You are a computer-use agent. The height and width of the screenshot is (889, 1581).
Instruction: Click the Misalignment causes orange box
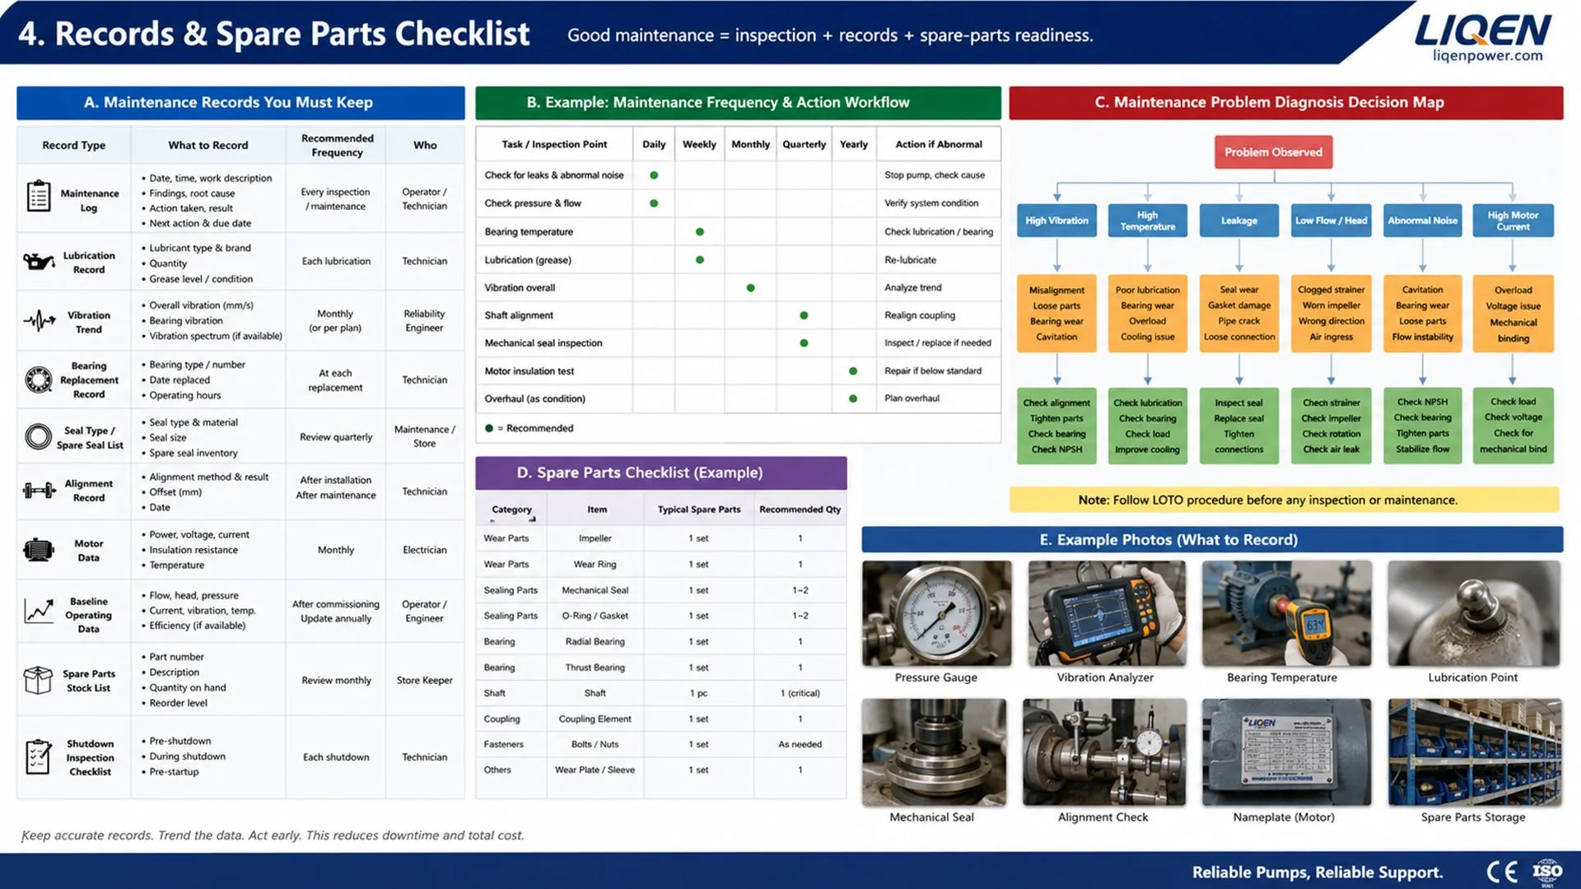click(1056, 314)
